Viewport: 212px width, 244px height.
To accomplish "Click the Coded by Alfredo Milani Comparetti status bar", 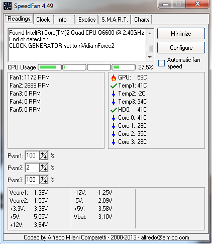I will tap(106, 237).
